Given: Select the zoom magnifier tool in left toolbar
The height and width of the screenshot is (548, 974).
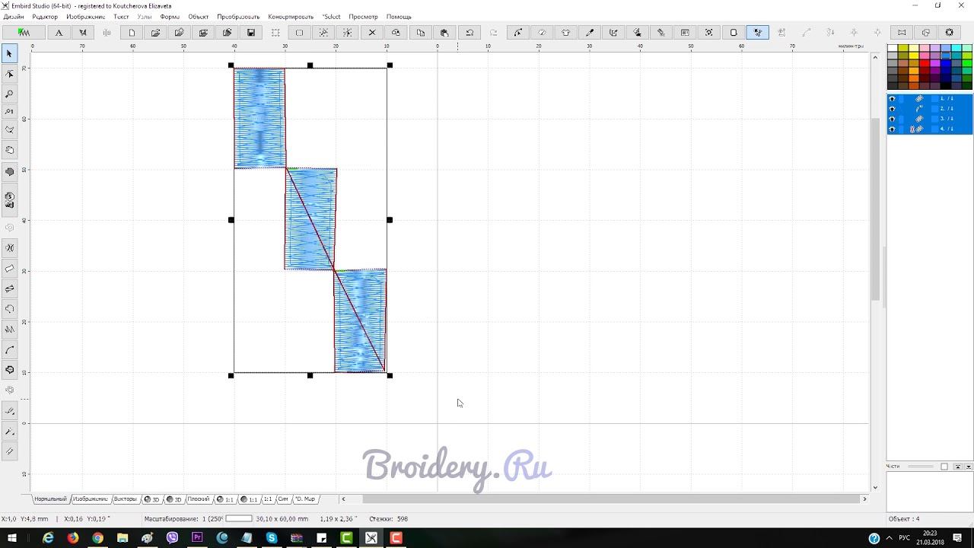Looking at the screenshot, I should click(x=9, y=94).
